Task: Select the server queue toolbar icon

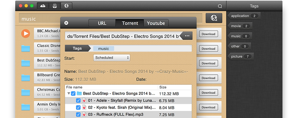Action: (x=55, y=6)
